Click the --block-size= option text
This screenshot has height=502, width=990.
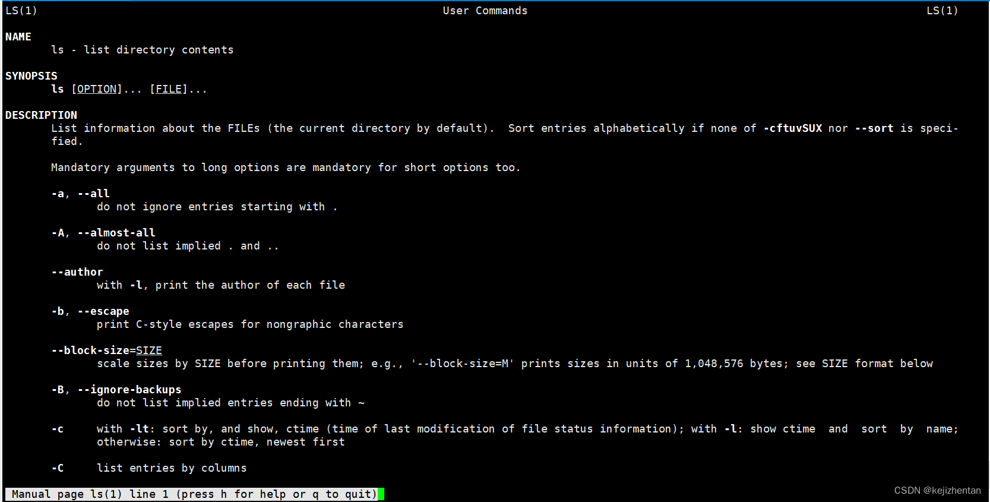coord(93,351)
